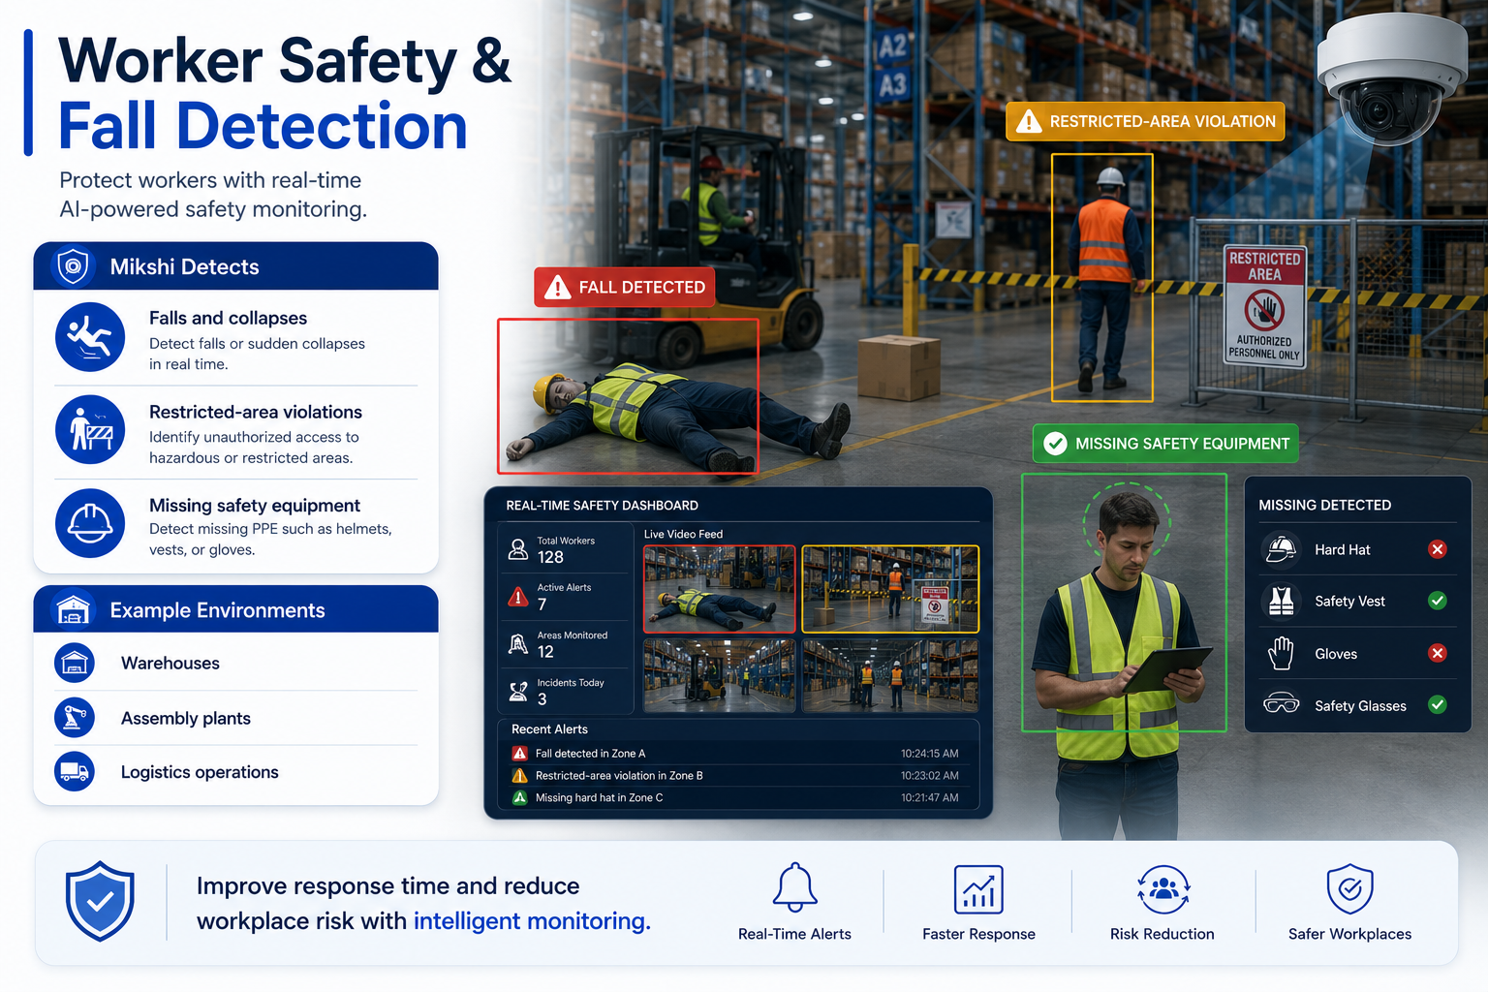Screen dimensions: 1488x992
Task: Click the Mikshi Detects shield icon
Action: (74, 266)
